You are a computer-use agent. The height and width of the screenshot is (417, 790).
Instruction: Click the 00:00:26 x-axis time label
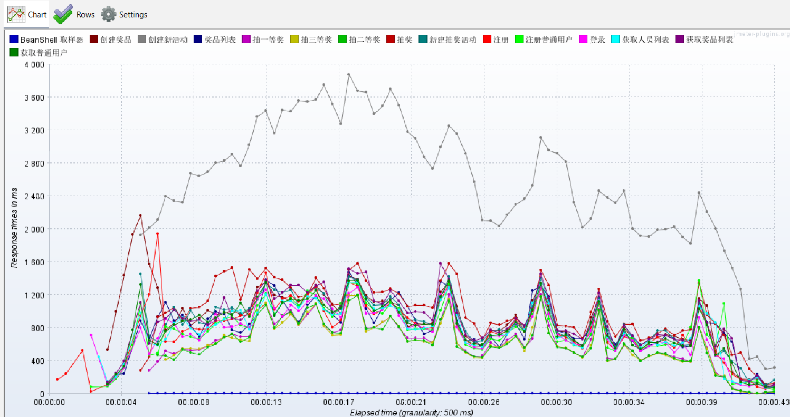pyautogui.click(x=484, y=402)
